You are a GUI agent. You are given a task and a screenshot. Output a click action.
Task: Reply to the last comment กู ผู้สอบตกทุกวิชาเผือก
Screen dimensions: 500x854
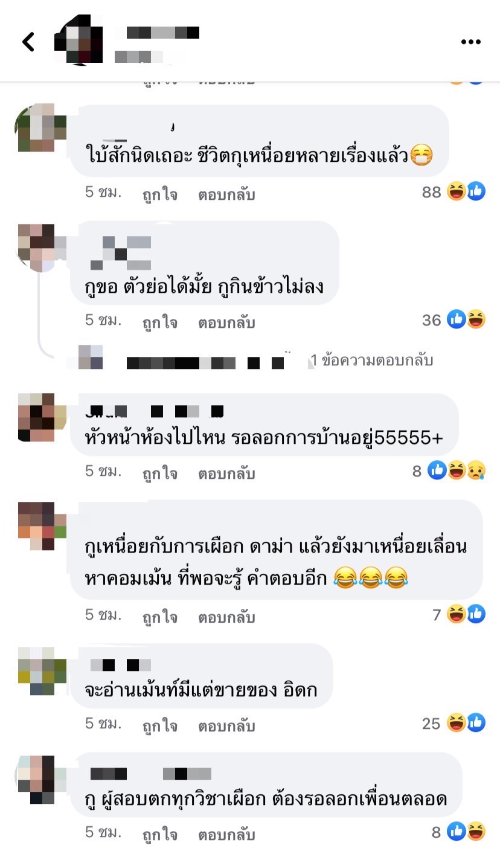tap(226, 835)
